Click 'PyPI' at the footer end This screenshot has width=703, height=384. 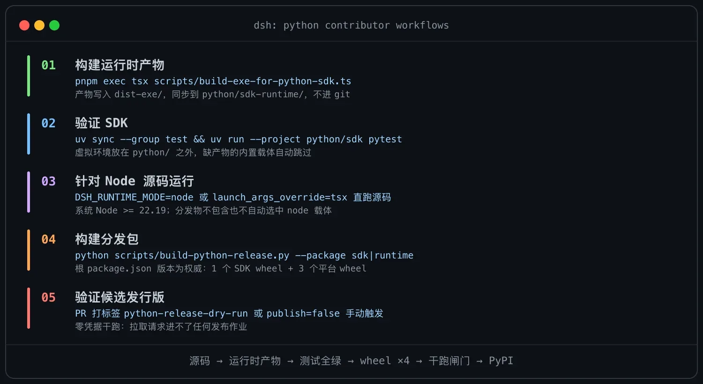[501, 361]
